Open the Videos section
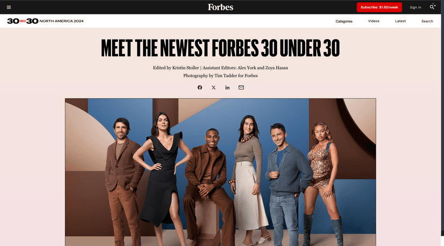Screen dimensions: 444x246 (x=374, y=21)
